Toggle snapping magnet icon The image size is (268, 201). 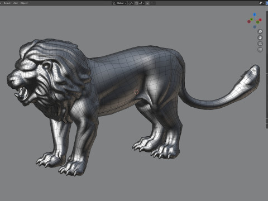pyautogui.click(x=137, y=3)
